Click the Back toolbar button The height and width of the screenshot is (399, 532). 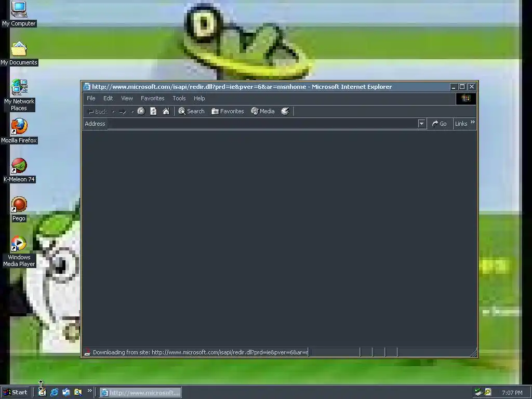[x=98, y=112]
